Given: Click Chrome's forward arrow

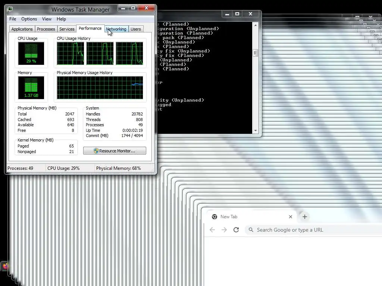Looking at the screenshot, I should (224, 230).
